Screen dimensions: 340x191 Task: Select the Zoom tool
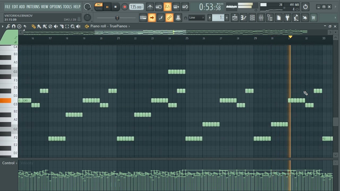click(x=73, y=26)
